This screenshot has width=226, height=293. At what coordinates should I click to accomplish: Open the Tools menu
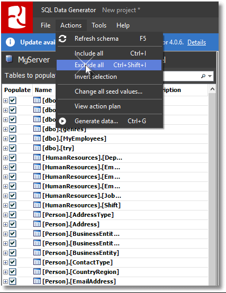coord(99,25)
